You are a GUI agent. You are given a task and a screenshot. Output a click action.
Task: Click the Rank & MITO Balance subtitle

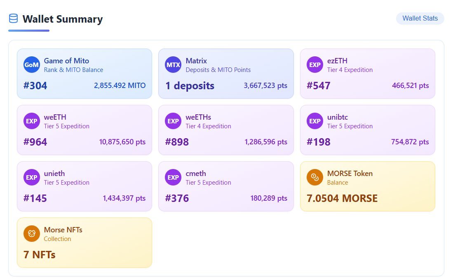pyautogui.click(x=73, y=70)
